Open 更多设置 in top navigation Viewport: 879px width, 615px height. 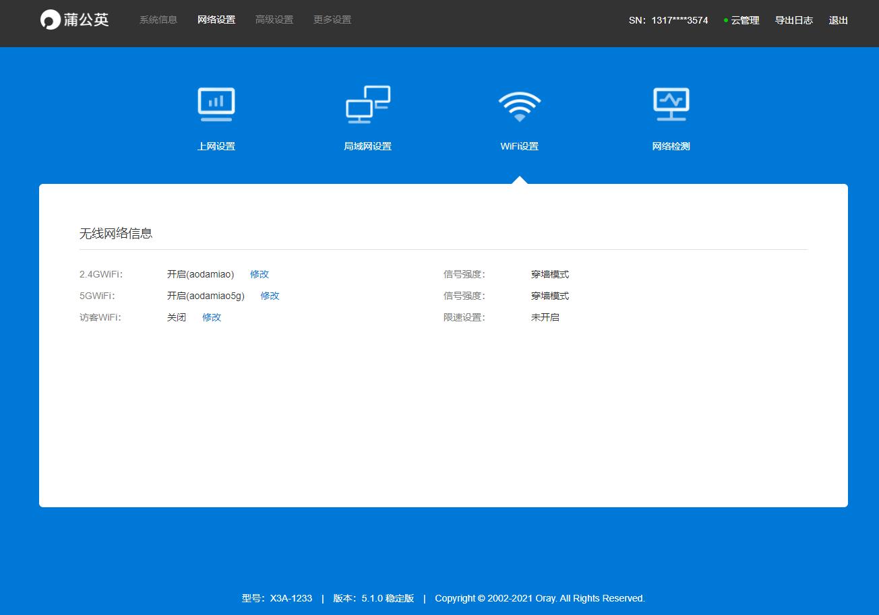[x=332, y=20]
